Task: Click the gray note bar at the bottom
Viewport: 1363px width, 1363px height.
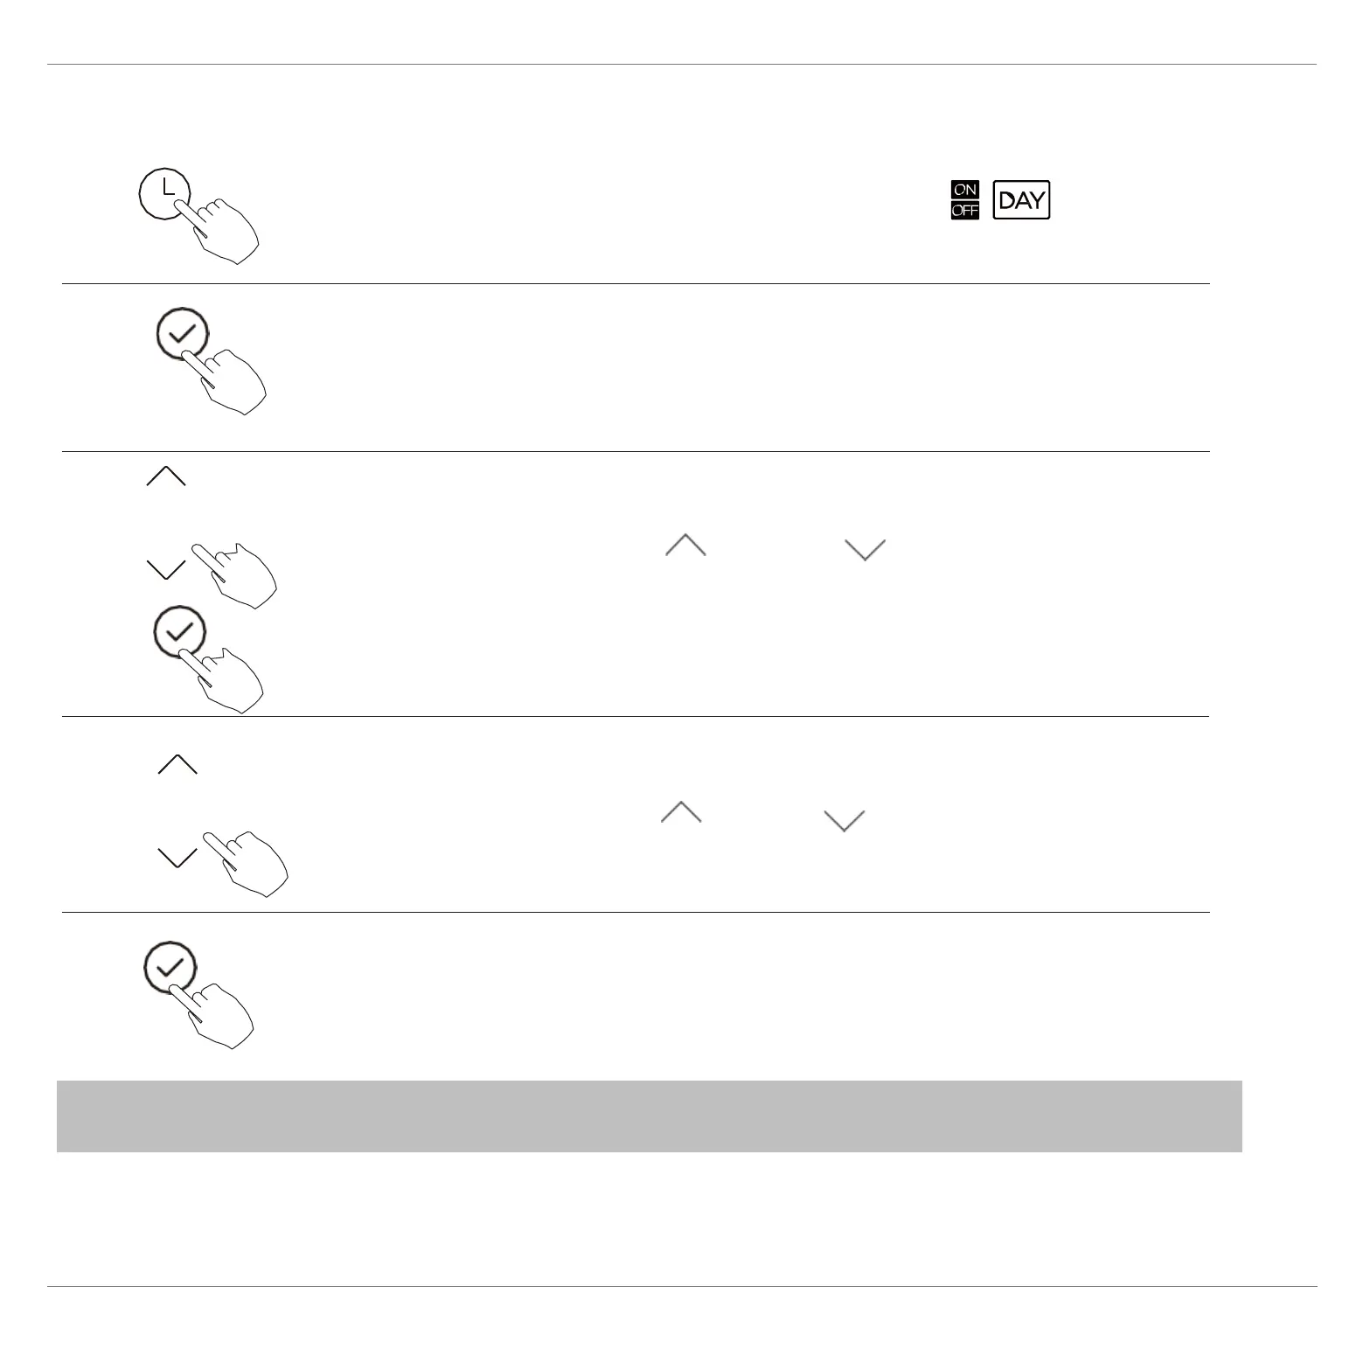Action: pos(649,1116)
